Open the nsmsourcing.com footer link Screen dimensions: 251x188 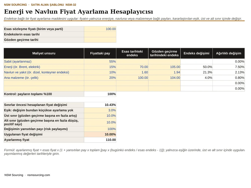(x=39, y=175)
